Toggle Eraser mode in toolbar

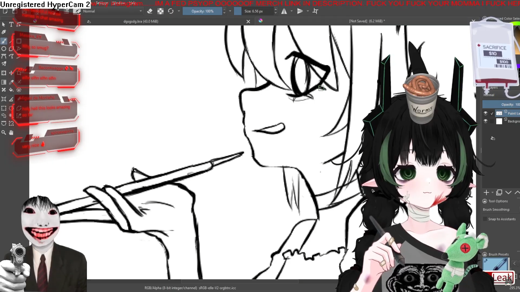pyautogui.click(x=149, y=11)
